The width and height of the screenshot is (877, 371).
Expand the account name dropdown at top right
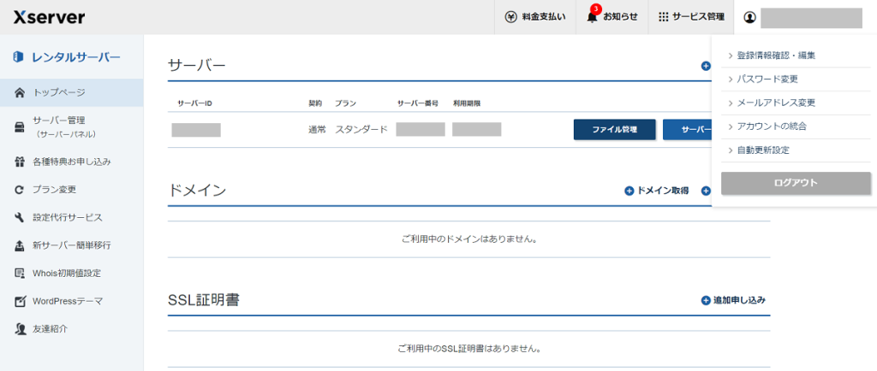click(811, 17)
